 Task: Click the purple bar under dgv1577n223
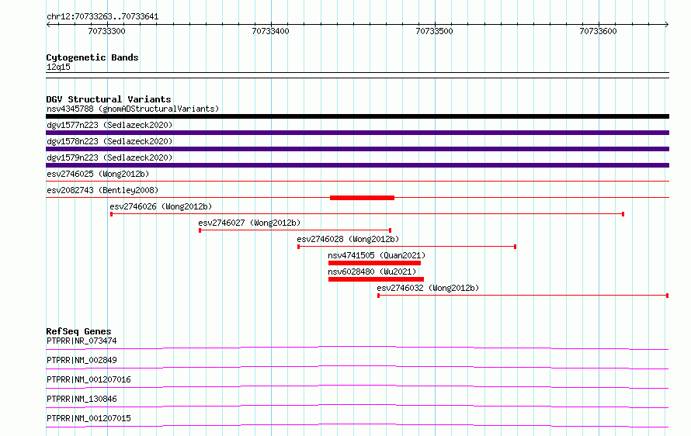pos(357,133)
